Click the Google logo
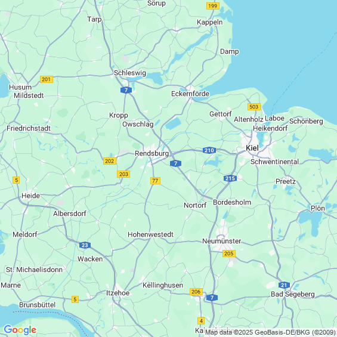Screen dimensions: 337x337 point(20,330)
